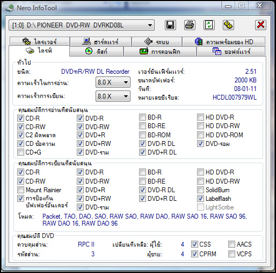The image size is (276, 273).
Task: Click buffer size value 2000 KB
Action: tap(245, 80)
